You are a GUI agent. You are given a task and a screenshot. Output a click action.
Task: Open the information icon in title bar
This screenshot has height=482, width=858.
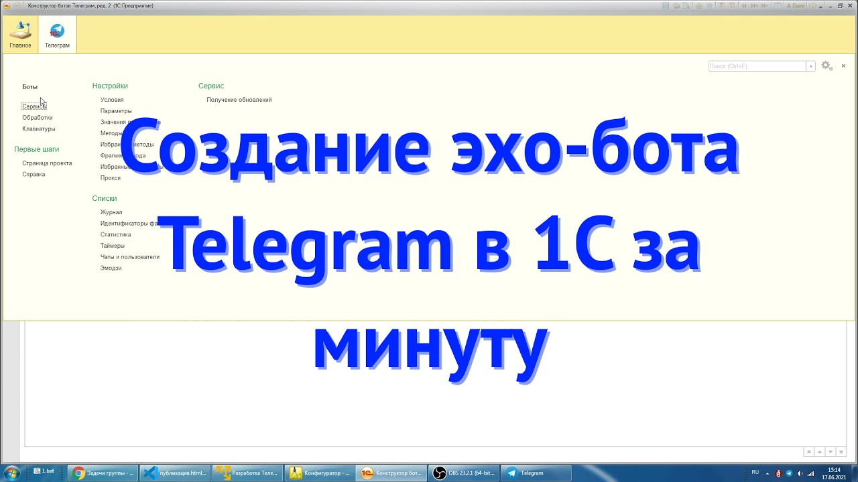coord(812,5)
